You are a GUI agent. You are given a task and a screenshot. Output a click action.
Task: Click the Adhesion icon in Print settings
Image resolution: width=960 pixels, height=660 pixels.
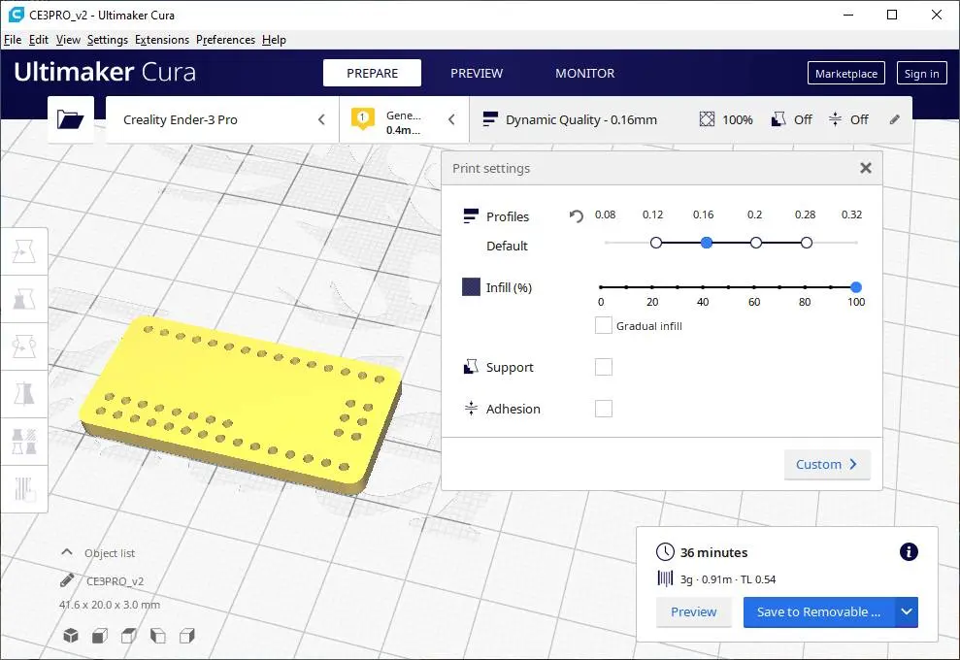tap(471, 409)
